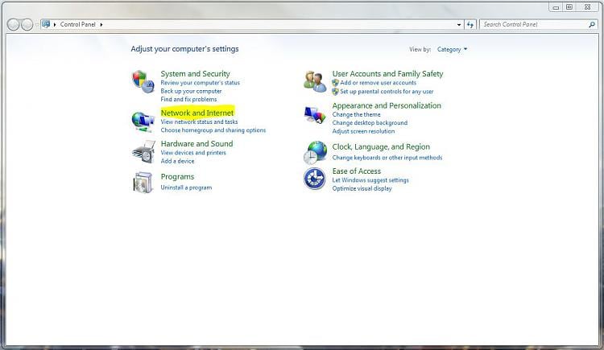Screen dimensions: 604x350
Task: Click Find and fix problems
Action: pos(188,99)
